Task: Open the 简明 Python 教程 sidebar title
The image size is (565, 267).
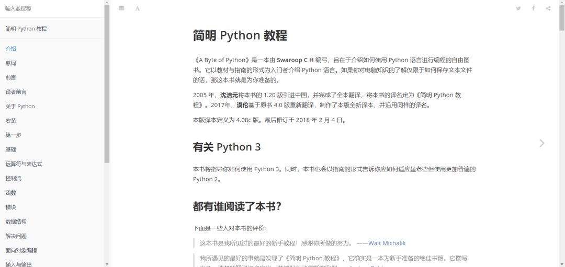Action: 26,29
